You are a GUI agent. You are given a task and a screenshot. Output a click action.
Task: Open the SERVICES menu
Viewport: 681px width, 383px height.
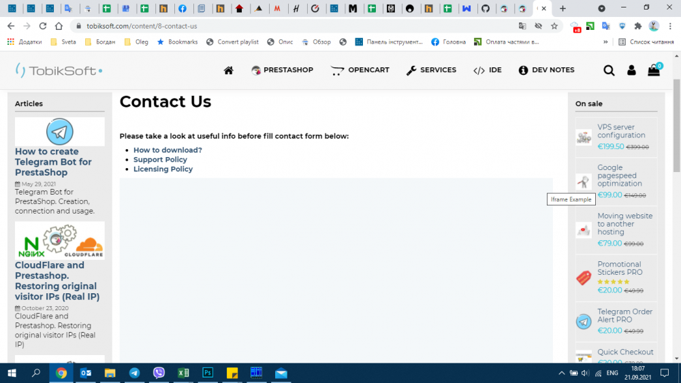431,70
